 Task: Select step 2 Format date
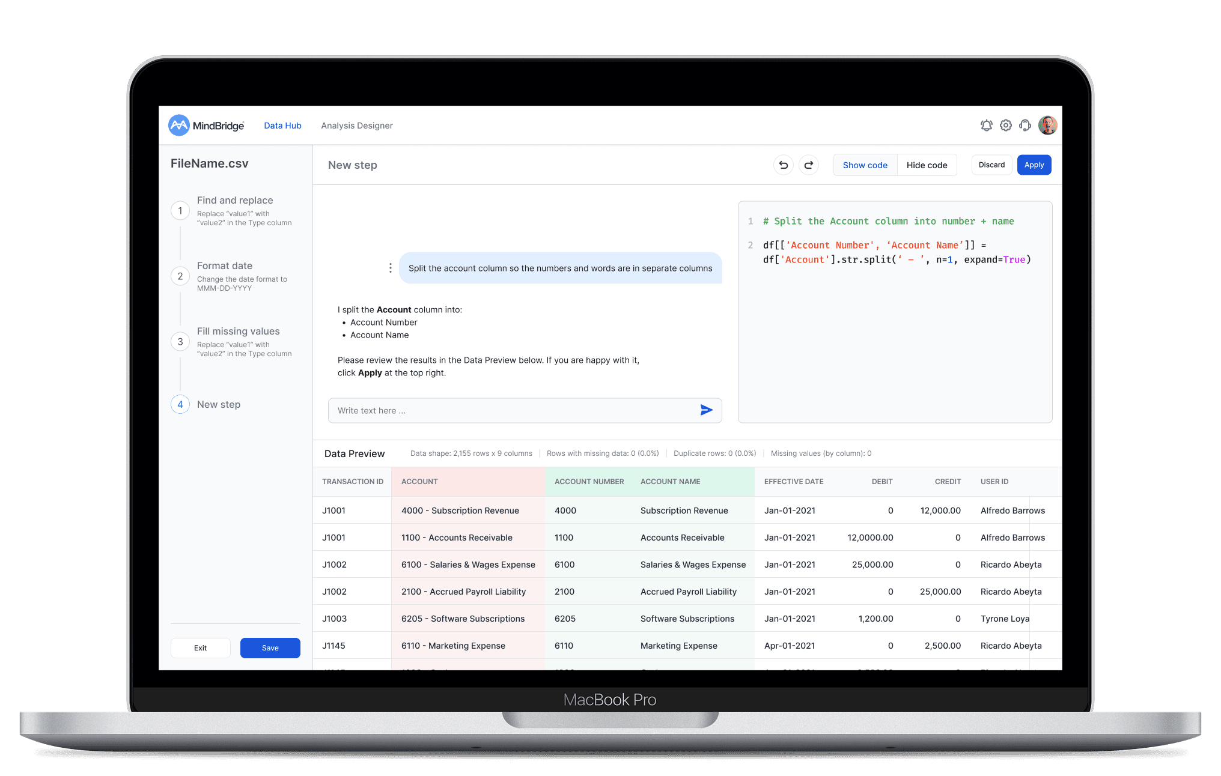pos(225,266)
